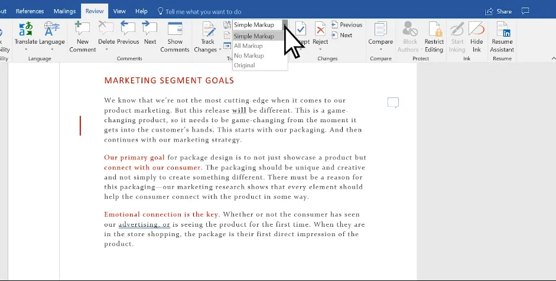Screen dimensions: 556x281
Task: Click the 'continues with our marketing strategy.' line
Action: [173, 139]
